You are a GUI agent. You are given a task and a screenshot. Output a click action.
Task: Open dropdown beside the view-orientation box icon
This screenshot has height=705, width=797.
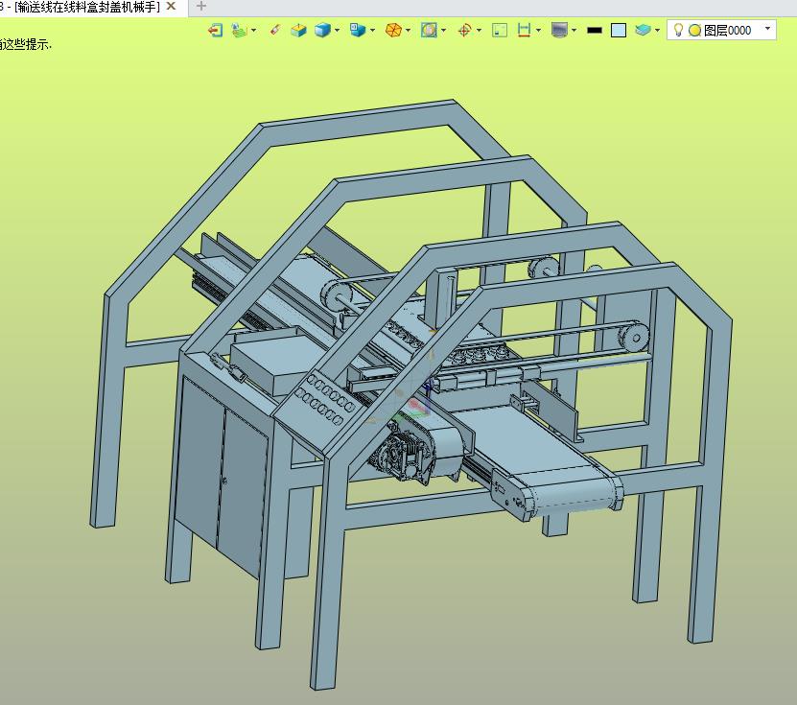(x=372, y=31)
